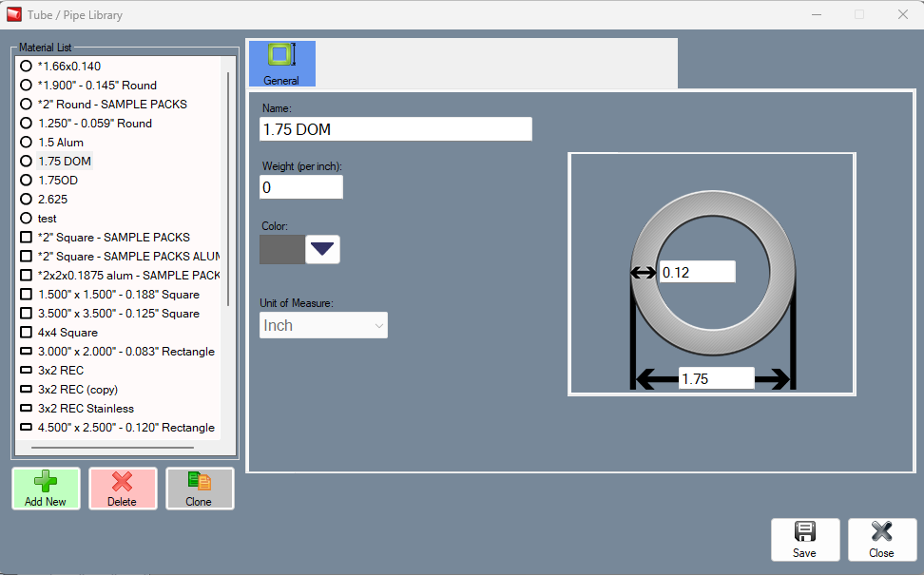Edit the 1.75 outer diameter field
Viewport: 924px width, 576px height.
pos(716,378)
